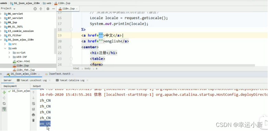Image resolution: width=268 pixels, height=131 pixels.
Task: Click the editor horizontal scrollbar
Action: tap(164, 65)
